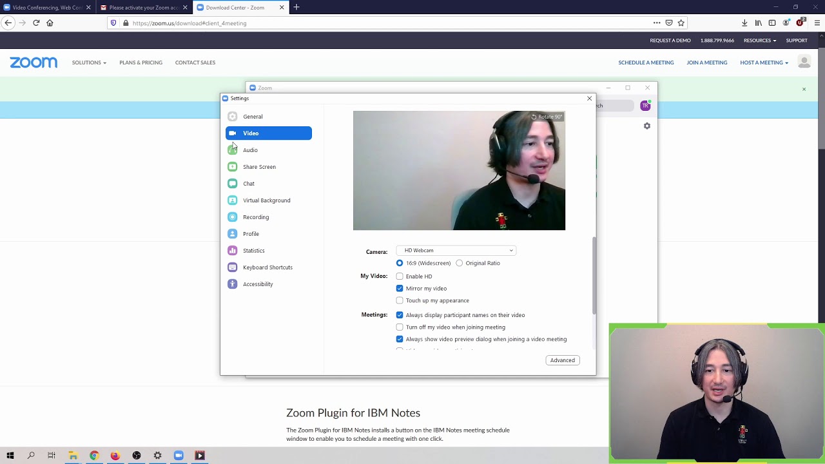
Task: Open Recording settings
Action: pos(268,217)
